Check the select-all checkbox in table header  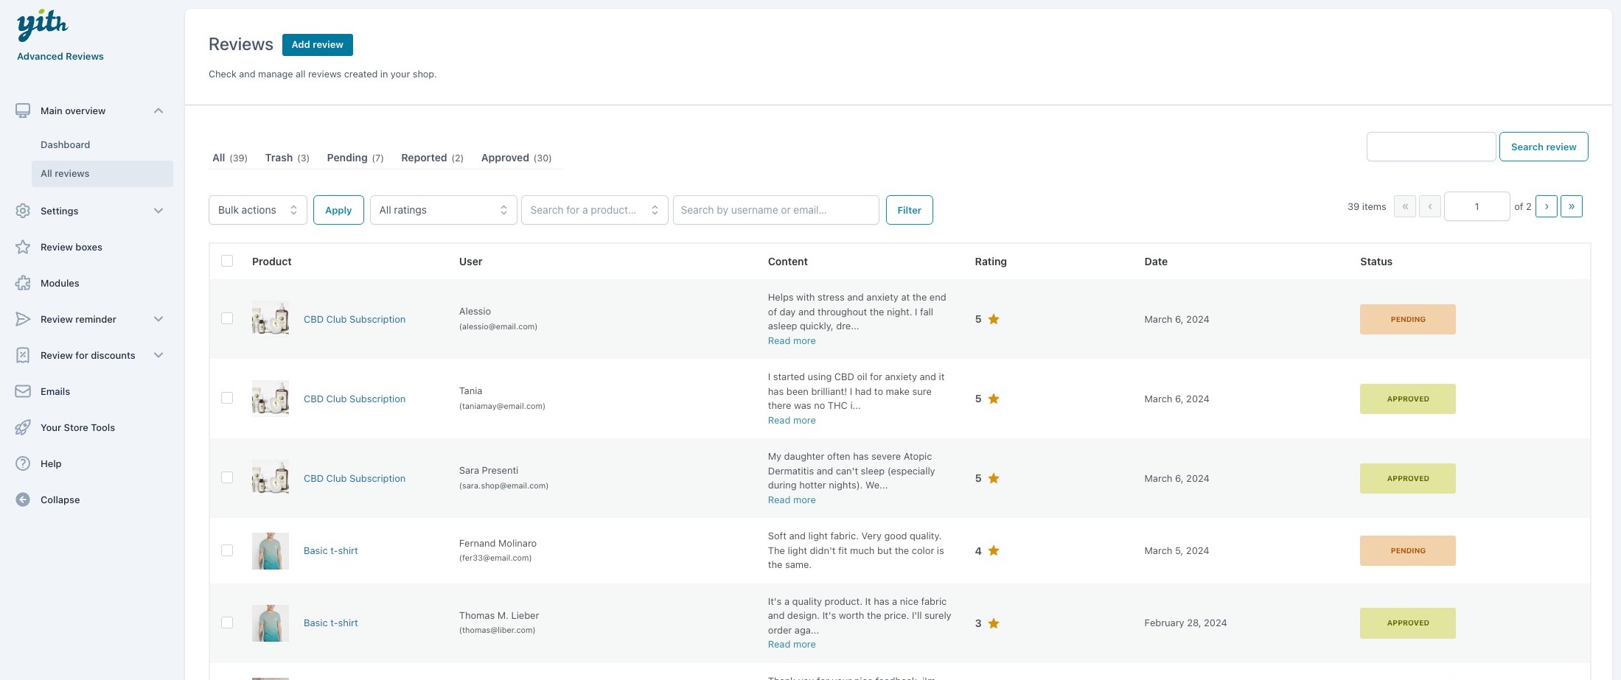(227, 261)
